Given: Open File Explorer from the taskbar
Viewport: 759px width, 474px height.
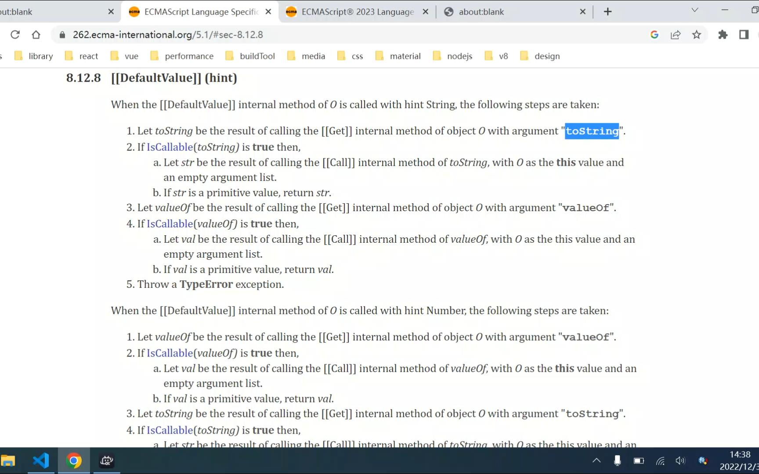Looking at the screenshot, I should 9,460.
